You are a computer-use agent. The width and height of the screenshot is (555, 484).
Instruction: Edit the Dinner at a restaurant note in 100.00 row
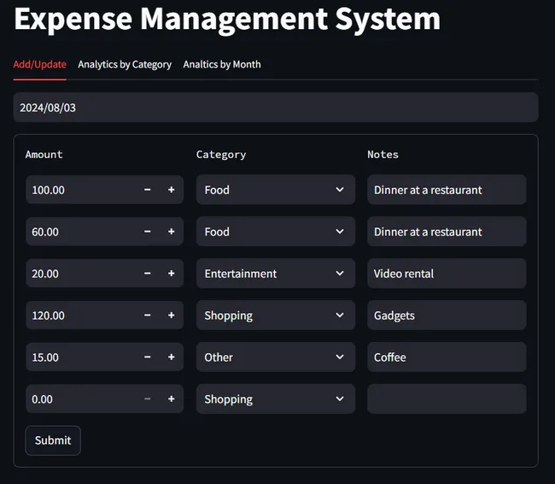click(x=447, y=190)
